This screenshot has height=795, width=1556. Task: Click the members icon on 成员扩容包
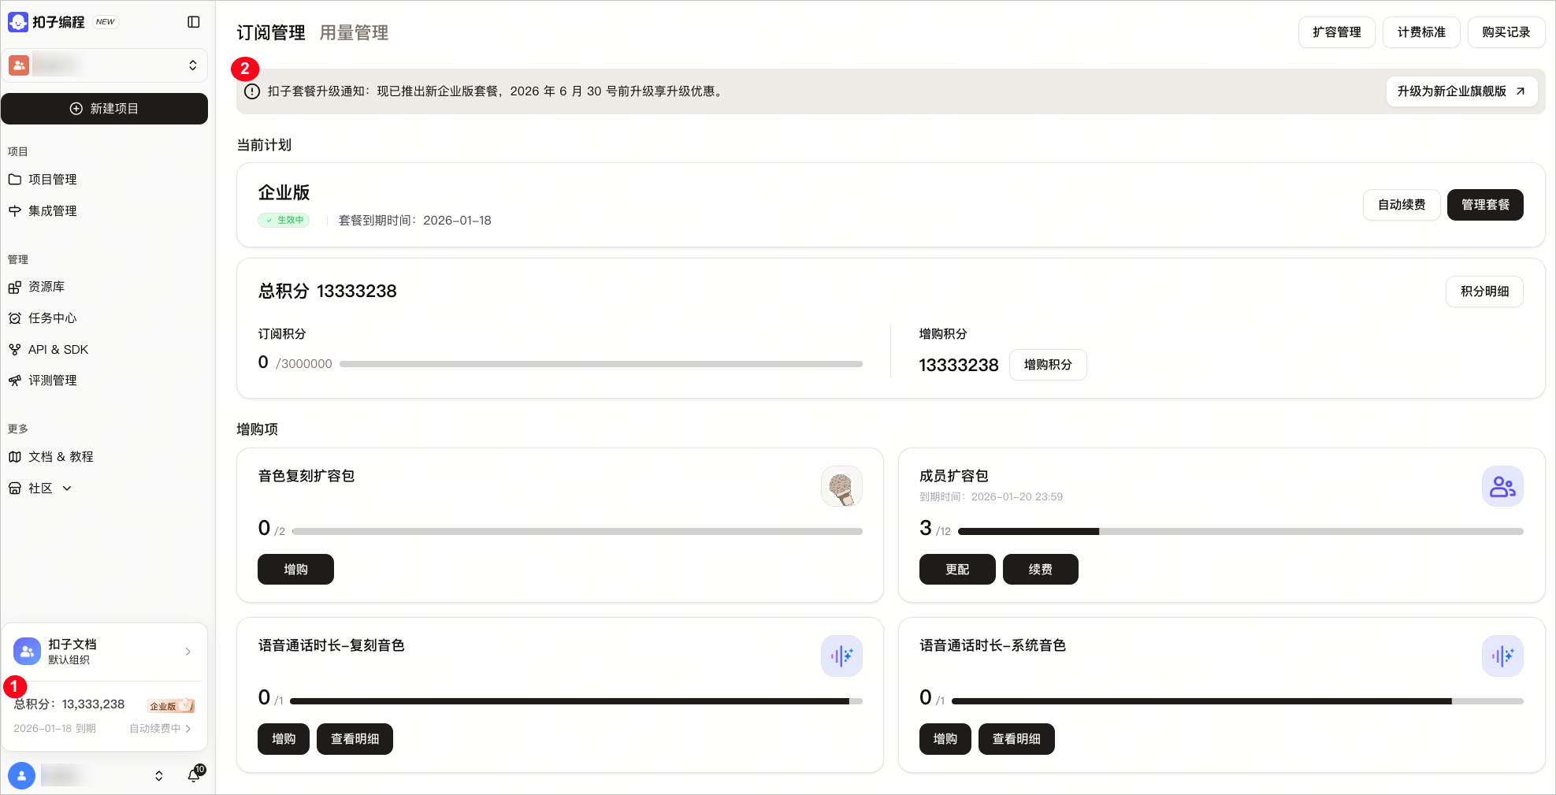[x=1502, y=486]
